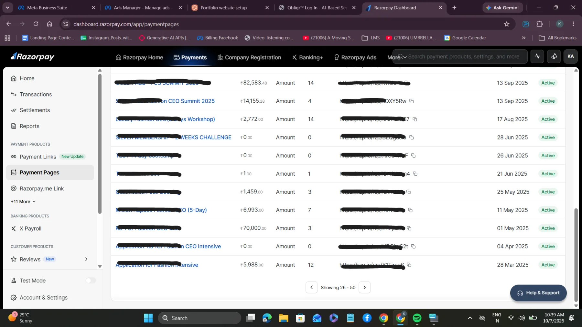This screenshot has width=582, height=327.
Task: Copy the link in the 26 Jun 2025 row
Action: point(413,156)
